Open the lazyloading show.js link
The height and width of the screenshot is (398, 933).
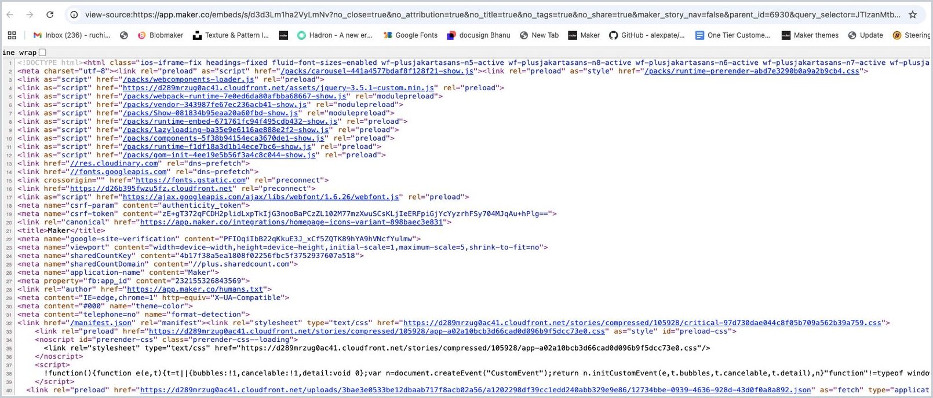point(226,130)
